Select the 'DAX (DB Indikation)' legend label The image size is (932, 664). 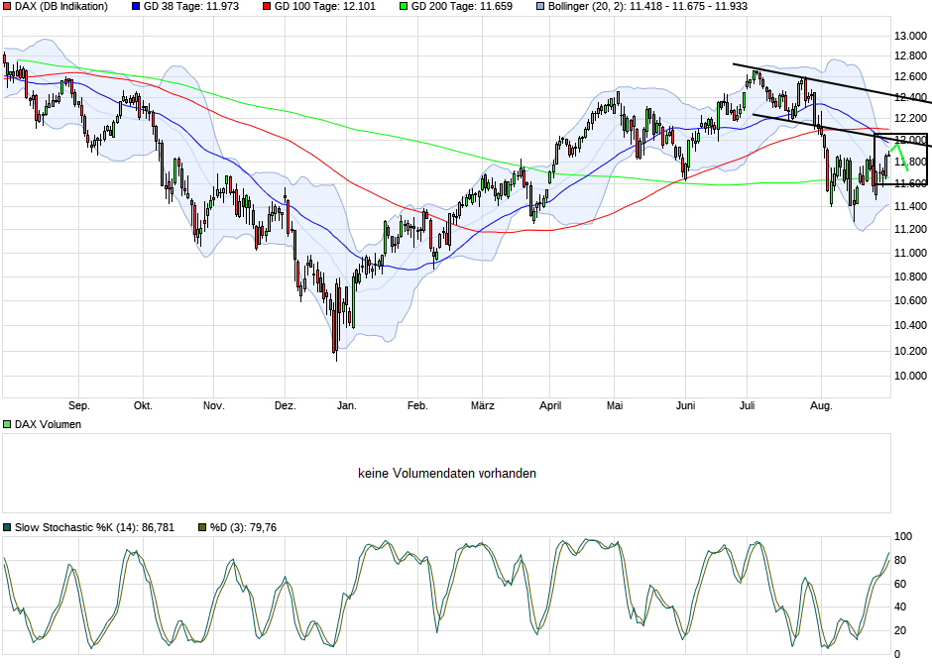(x=61, y=7)
